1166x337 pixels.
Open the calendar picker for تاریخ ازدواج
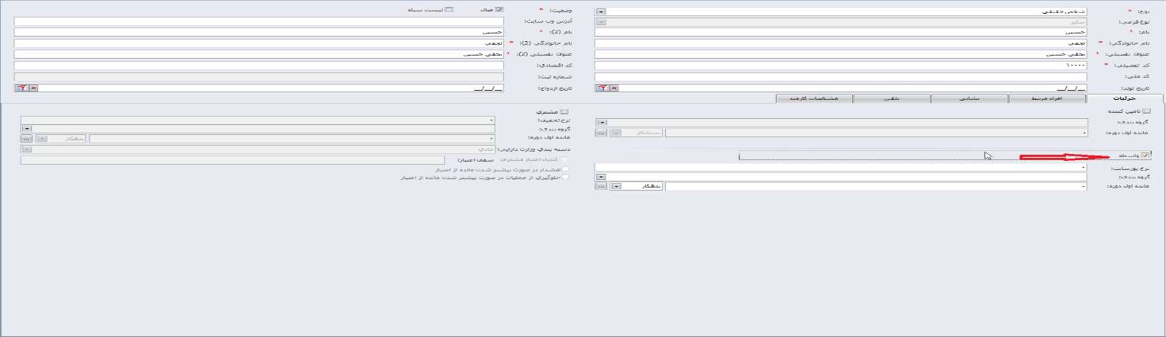(21, 88)
